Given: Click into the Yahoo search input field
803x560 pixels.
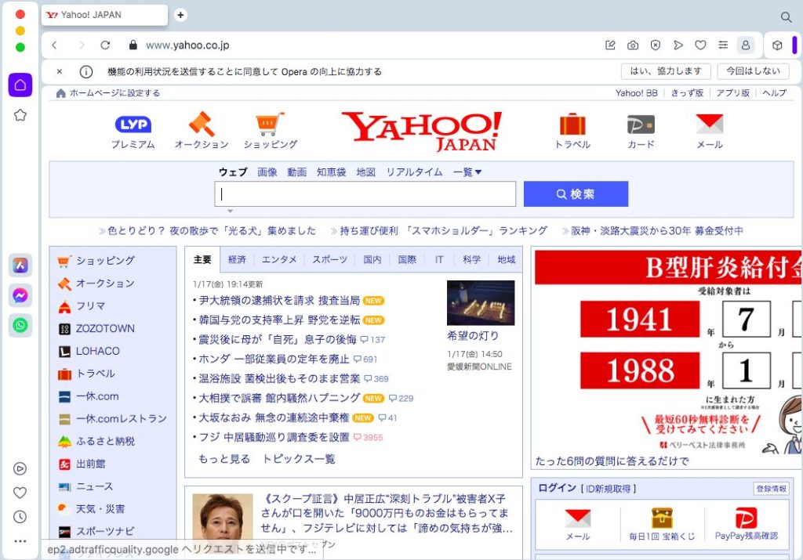Looking at the screenshot, I should 365,193.
